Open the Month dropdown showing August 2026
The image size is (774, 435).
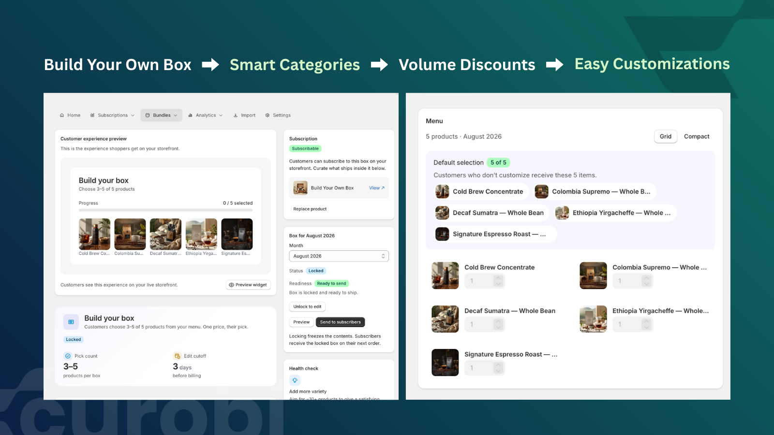tap(339, 256)
